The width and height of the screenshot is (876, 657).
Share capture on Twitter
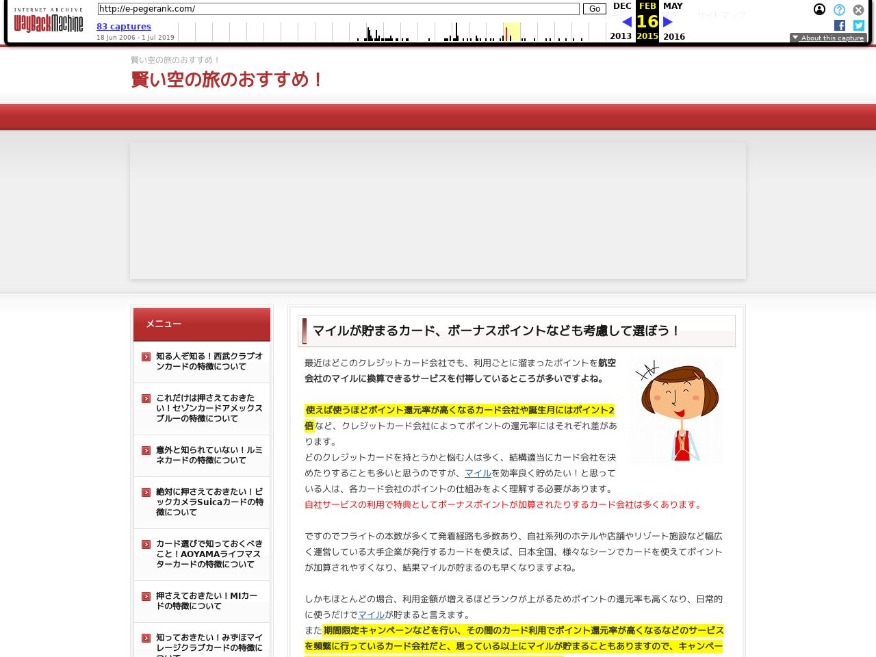tap(859, 25)
